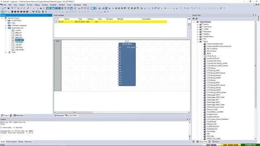
Task: Click the zoom magnifier in the second toolbar
Action: 9,12
